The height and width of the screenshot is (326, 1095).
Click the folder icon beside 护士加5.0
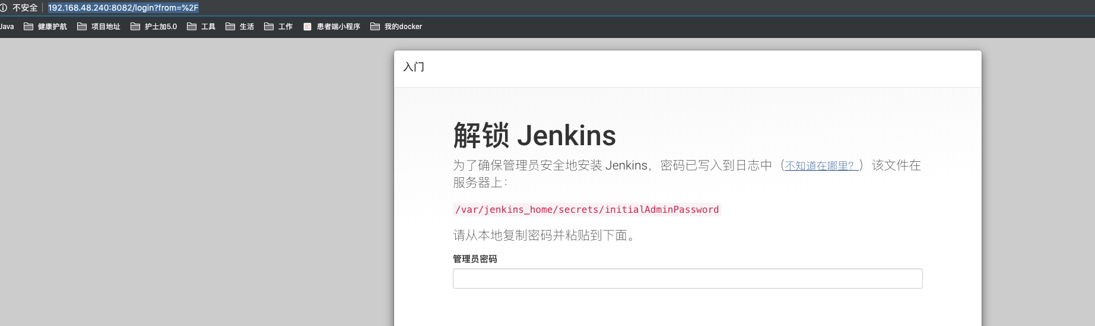[x=135, y=27]
